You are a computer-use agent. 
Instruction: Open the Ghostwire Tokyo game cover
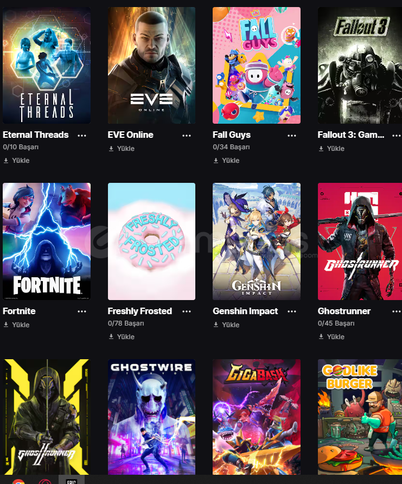tap(151, 417)
